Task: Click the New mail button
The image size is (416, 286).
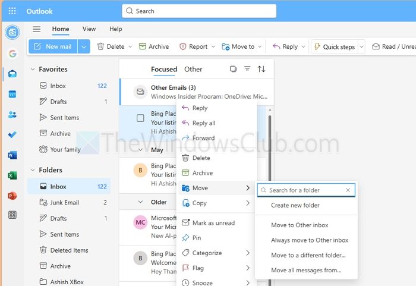Action: click(x=53, y=47)
